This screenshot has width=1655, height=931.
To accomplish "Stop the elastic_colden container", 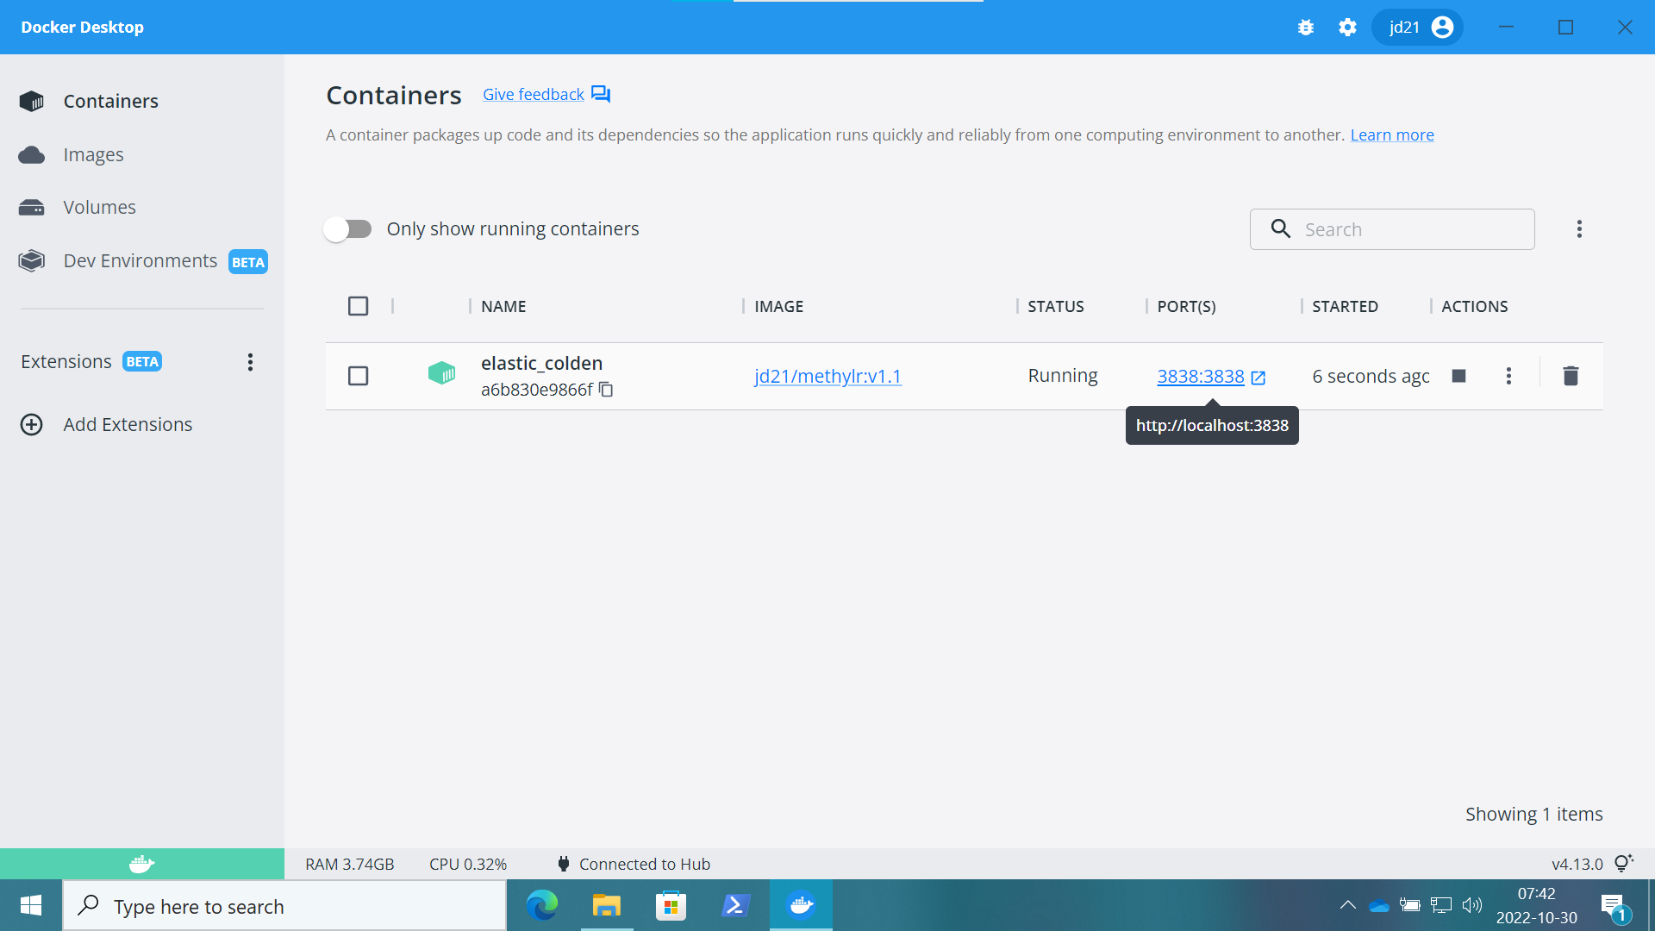I will point(1458,376).
